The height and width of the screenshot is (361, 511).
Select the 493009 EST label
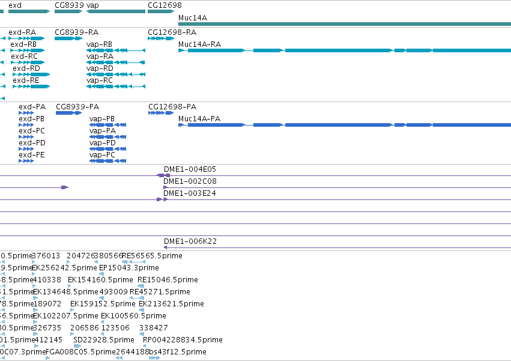click(113, 292)
